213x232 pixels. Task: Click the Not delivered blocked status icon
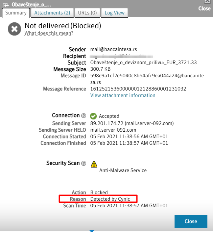[14, 29]
